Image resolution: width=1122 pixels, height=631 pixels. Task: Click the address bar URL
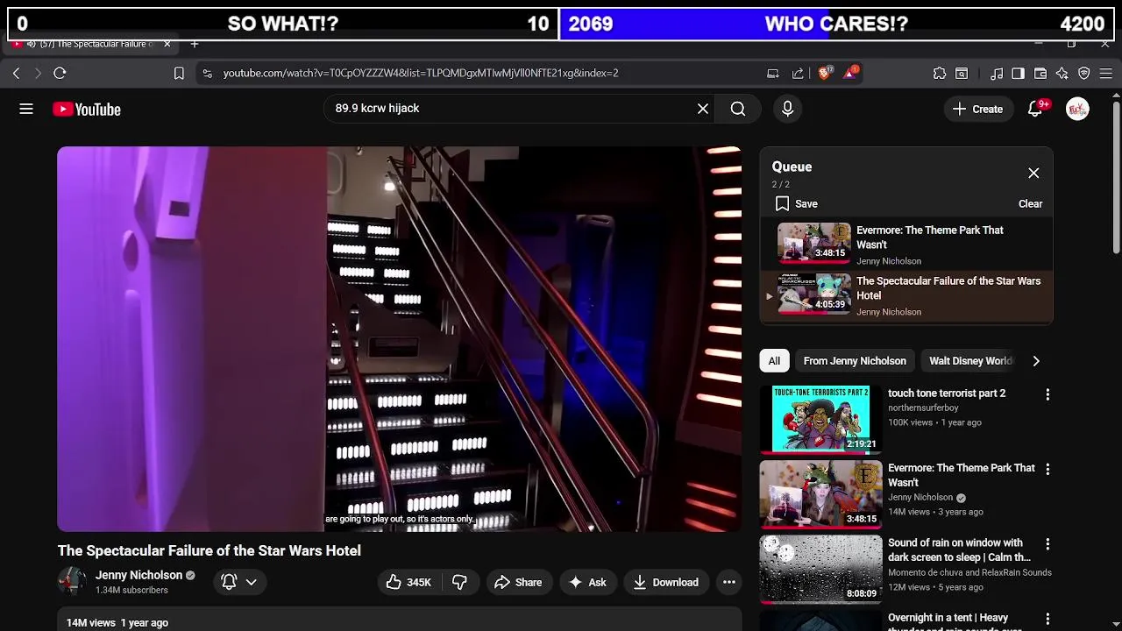421,74
